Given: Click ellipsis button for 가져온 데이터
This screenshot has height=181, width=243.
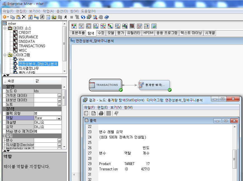Looking at the screenshot, I should (x=59, y=96).
